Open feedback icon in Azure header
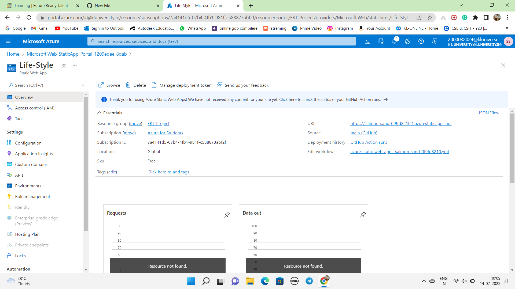The width and height of the screenshot is (515, 289). [x=435, y=41]
